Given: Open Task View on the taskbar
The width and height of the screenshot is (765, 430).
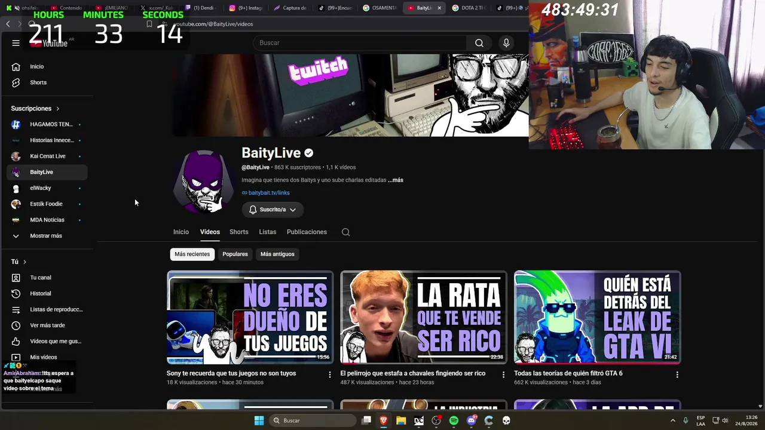Looking at the screenshot, I should [x=366, y=420].
